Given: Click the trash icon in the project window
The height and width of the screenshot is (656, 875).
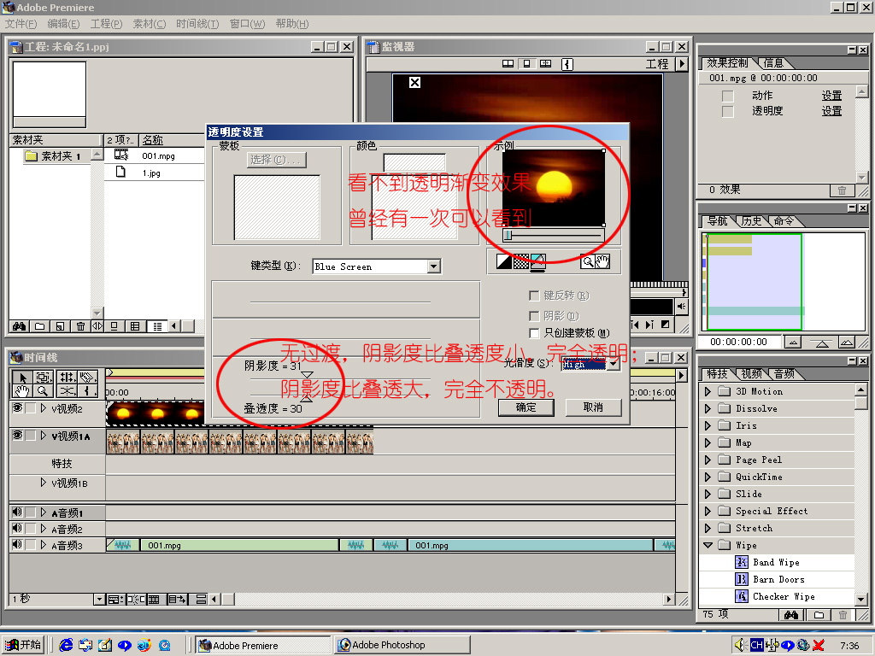Looking at the screenshot, I should (80, 326).
